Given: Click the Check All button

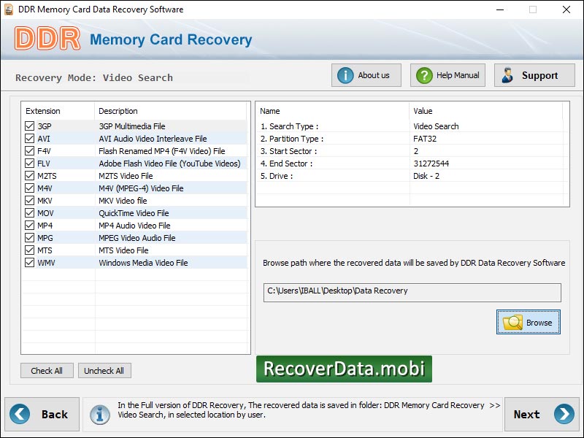Looking at the screenshot, I should tap(47, 370).
